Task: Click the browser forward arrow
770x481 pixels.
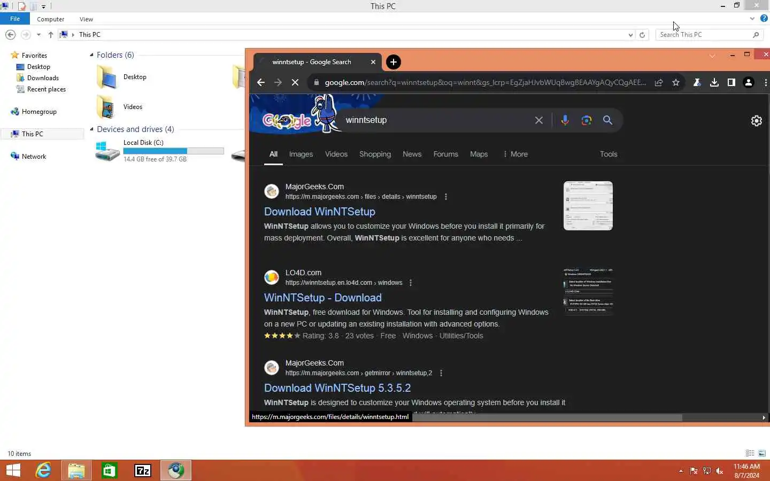Action: tap(278, 82)
